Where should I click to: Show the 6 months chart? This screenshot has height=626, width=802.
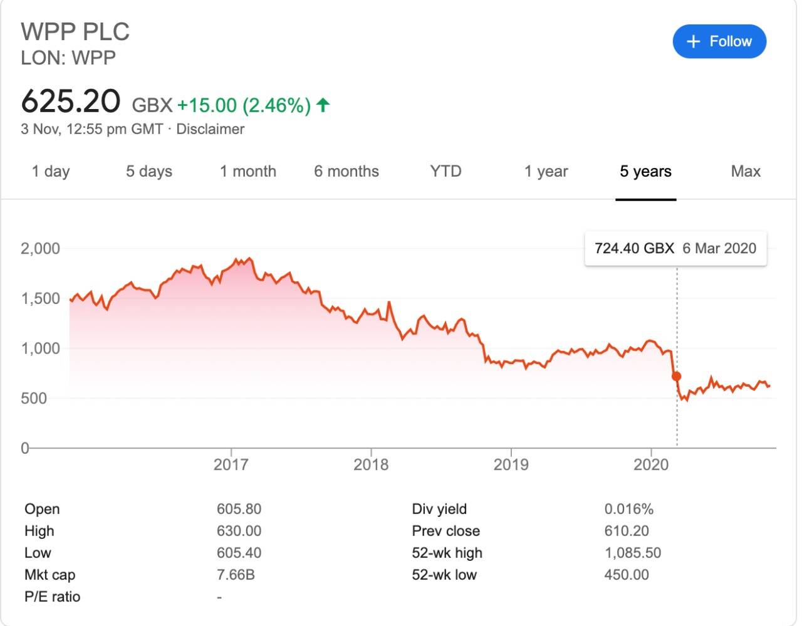tap(346, 171)
